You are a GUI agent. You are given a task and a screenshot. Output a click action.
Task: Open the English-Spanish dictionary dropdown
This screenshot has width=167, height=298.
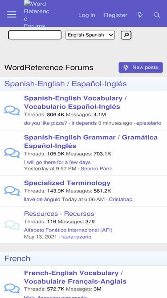coord(90,35)
